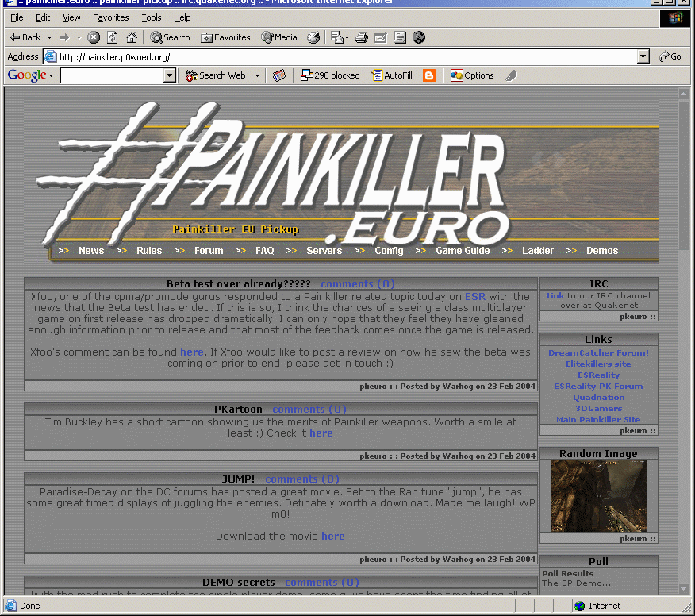Image resolution: width=695 pixels, height=616 pixels.
Task: Open Google toolbar Options
Action: (472, 76)
